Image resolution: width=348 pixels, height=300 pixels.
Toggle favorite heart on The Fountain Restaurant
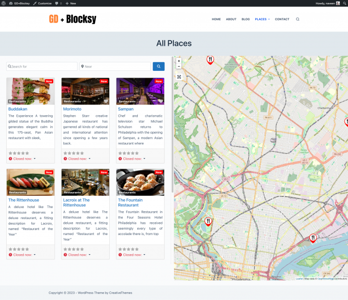coord(160,192)
